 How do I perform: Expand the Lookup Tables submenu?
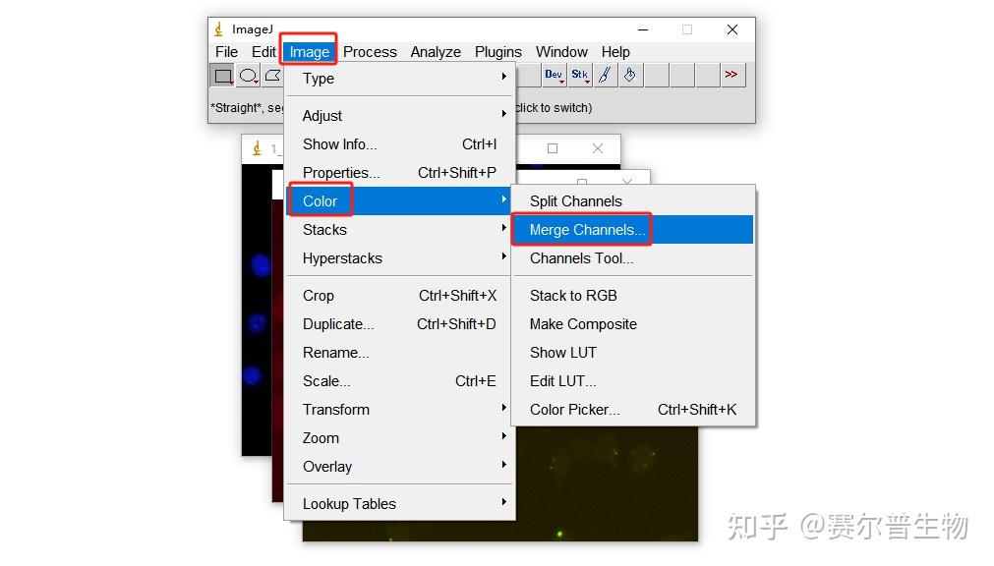[349, 503]
